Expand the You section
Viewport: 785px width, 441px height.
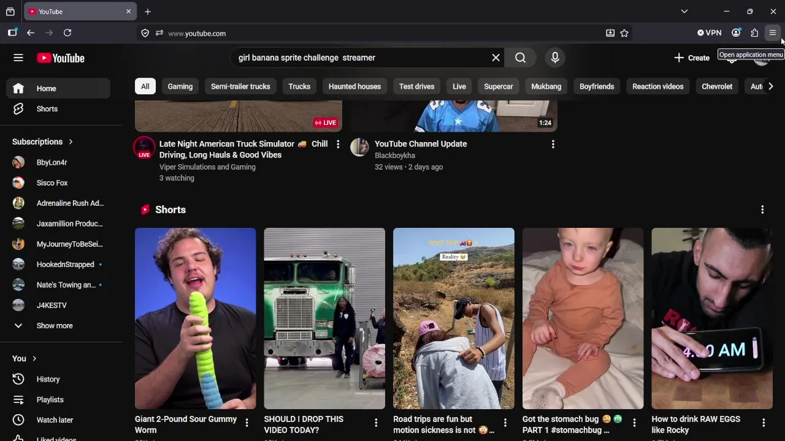pos(25,358)
